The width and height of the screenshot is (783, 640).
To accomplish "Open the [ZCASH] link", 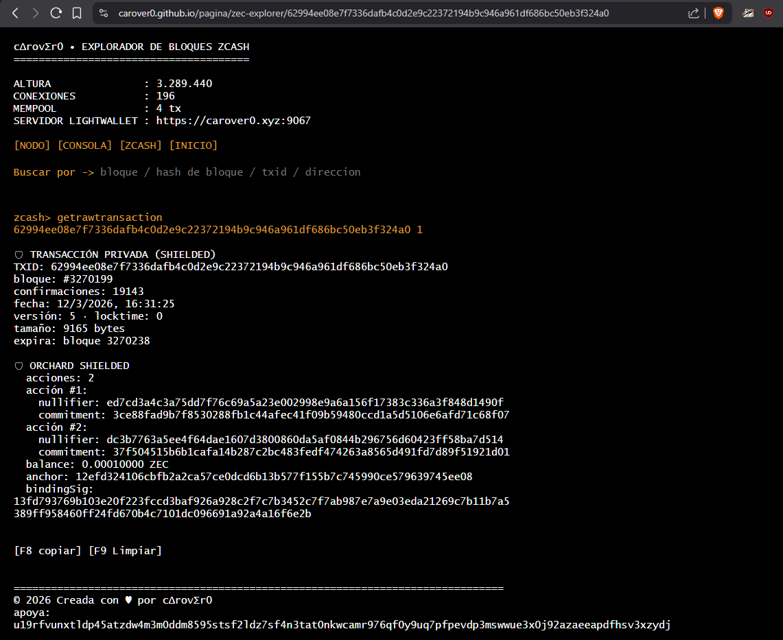I will pyautogui.click(x=141, y=145).
